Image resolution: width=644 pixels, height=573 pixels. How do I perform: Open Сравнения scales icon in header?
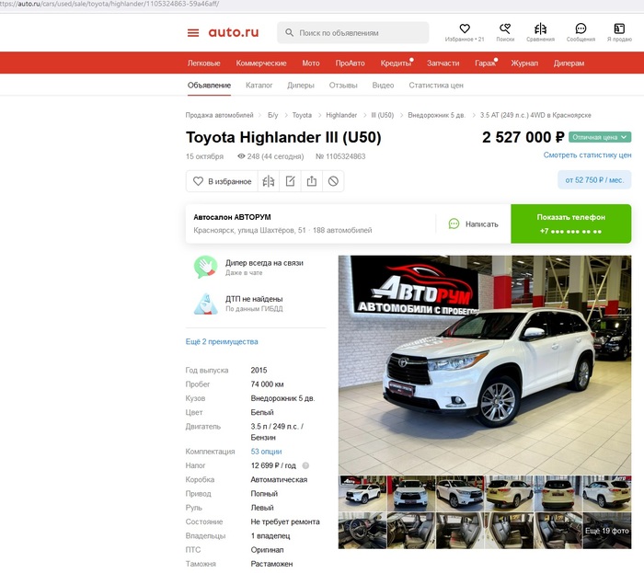point(541,29)
